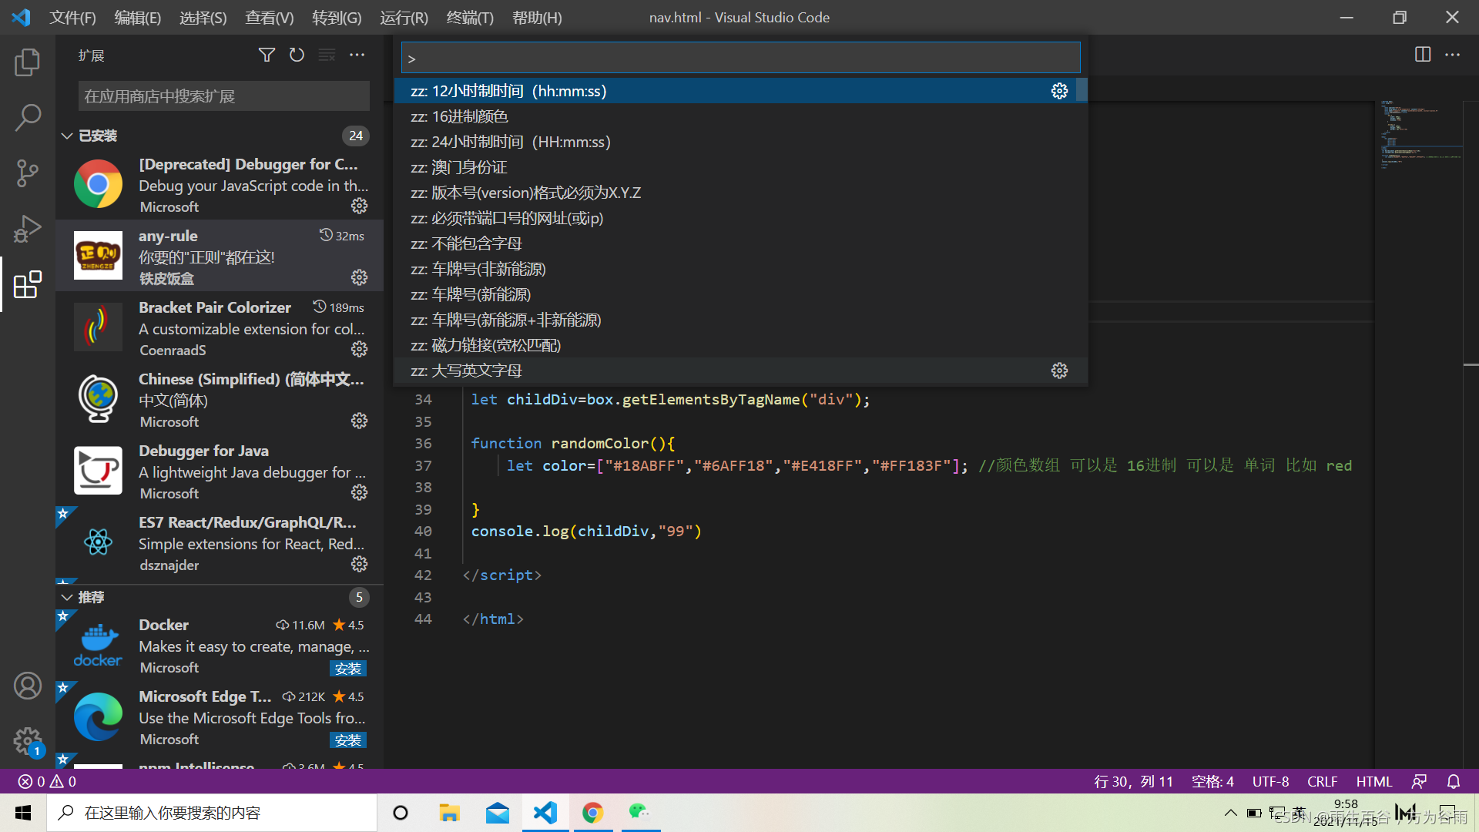Open gear for Bracket Pair Colorizer
Screen dimensions: 1479x832
(359, 349)
